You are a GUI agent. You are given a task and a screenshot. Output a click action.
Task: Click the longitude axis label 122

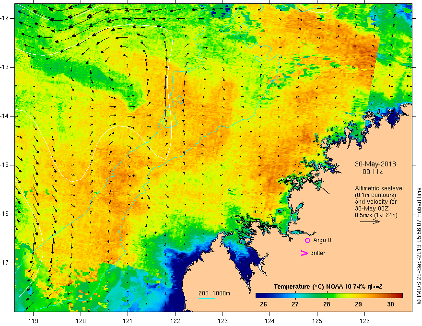[x=175, y=321]
